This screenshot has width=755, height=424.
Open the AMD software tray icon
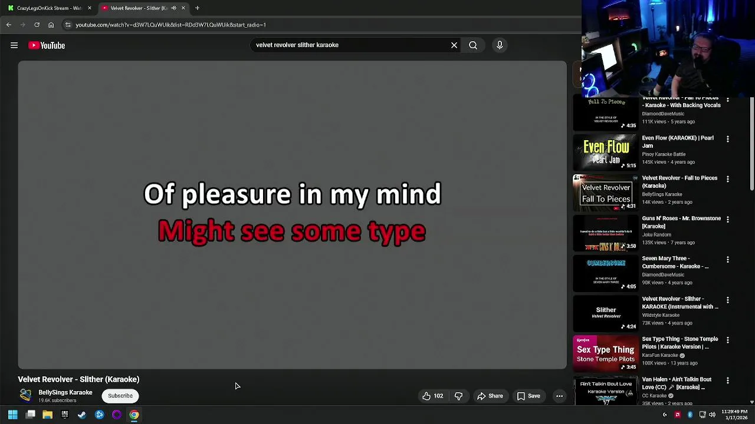click(x=677, y=415)
